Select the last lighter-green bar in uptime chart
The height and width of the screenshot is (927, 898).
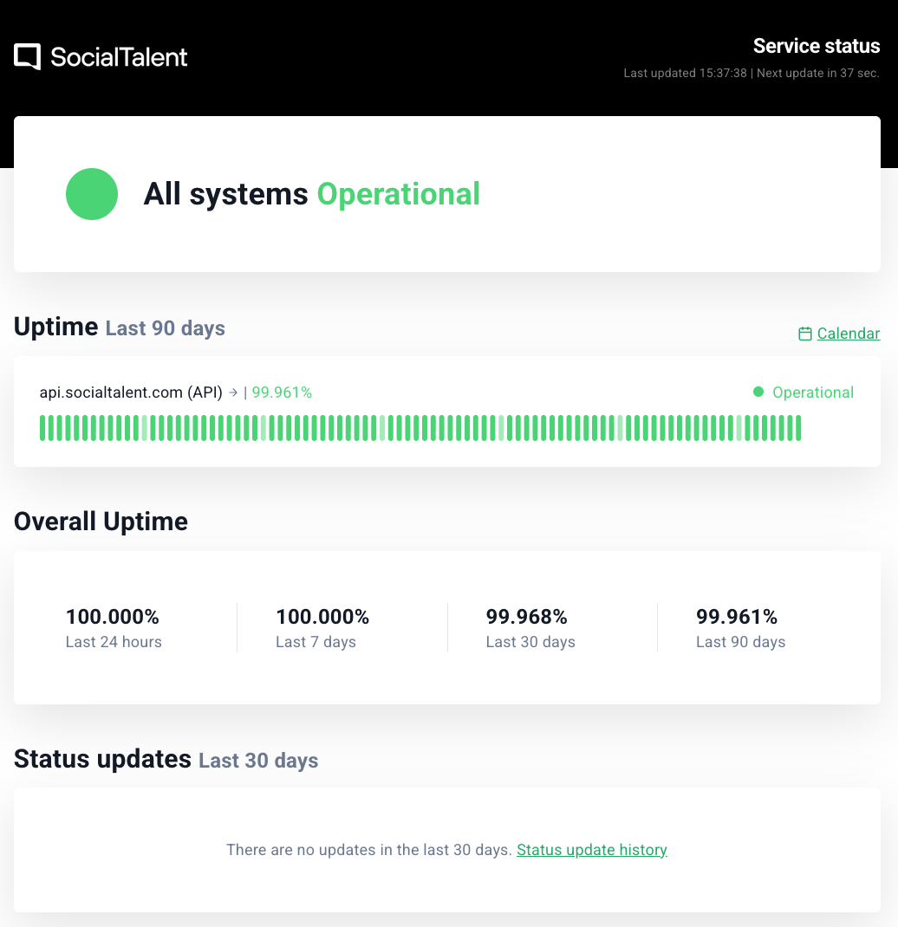[739, 428]
